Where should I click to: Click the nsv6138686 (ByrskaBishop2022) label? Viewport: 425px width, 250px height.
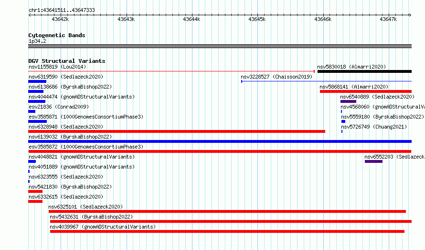(x=70, y=87)
